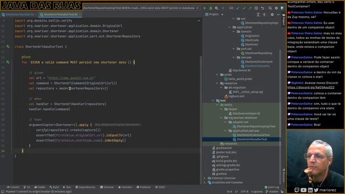Click the webcam video thumbnail
The image size is (345, 194).
click(315, 162)
